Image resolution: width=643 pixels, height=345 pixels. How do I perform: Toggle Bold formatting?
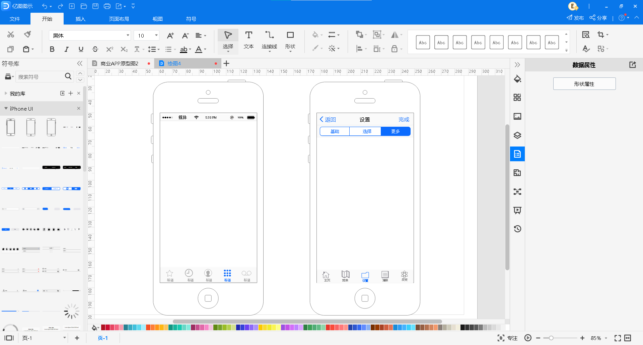click(x=52, y=49)
